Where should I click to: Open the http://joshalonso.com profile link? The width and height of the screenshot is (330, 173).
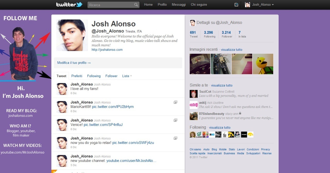pos(107,50)
